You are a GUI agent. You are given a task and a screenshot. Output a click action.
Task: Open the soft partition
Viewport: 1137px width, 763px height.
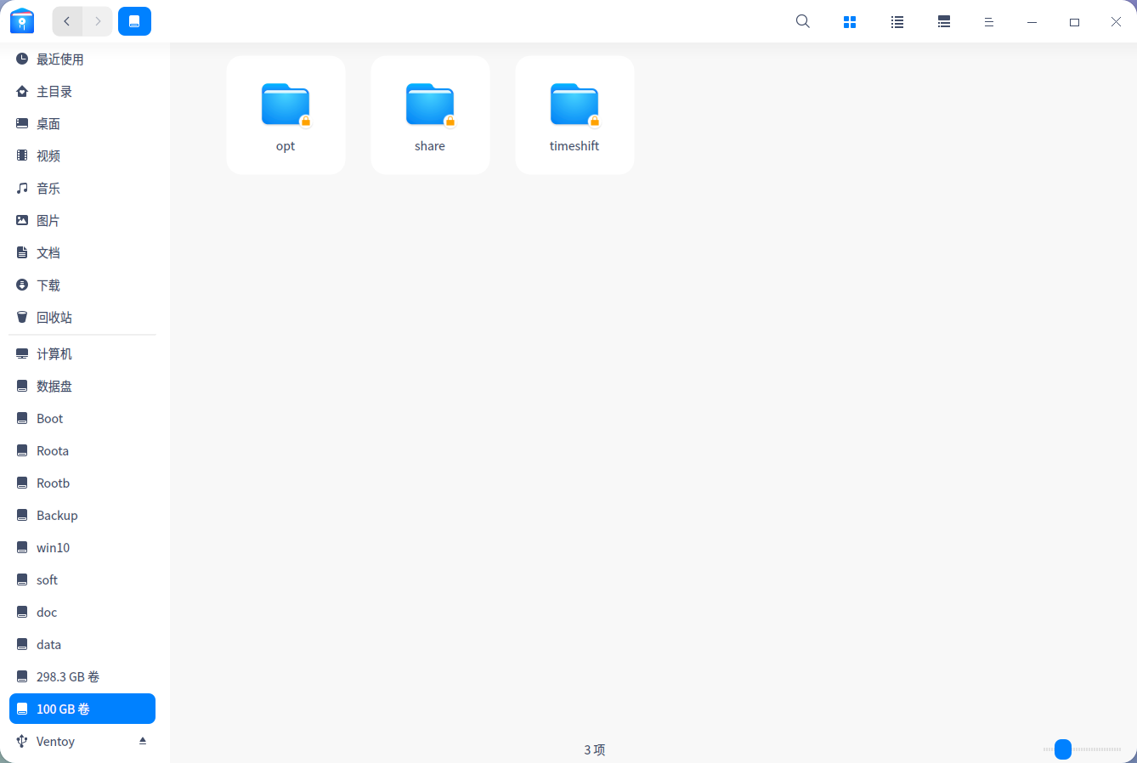(82, 580)
